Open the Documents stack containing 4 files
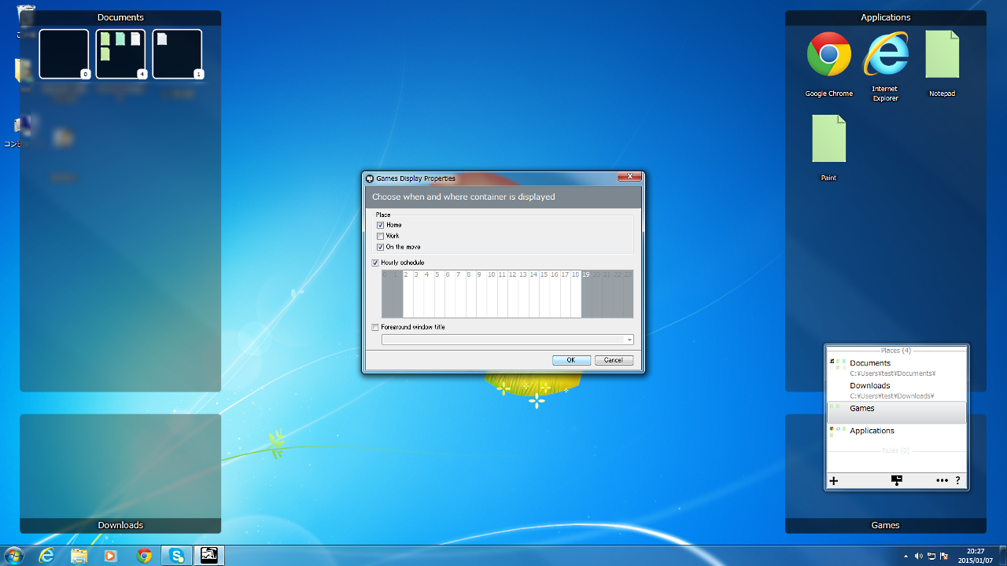Viewport: 1007px width, 566px height. click(x=121, y=54)
